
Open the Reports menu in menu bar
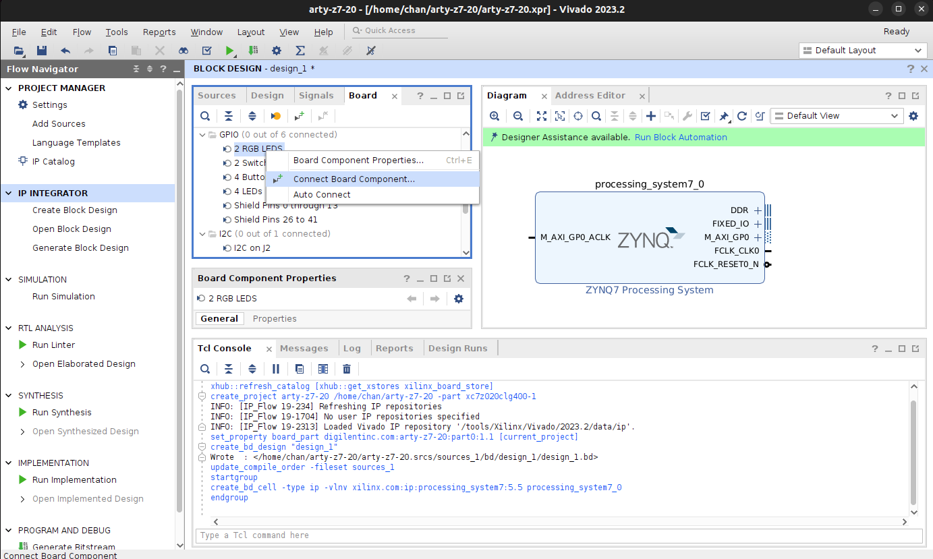(159, 32)
